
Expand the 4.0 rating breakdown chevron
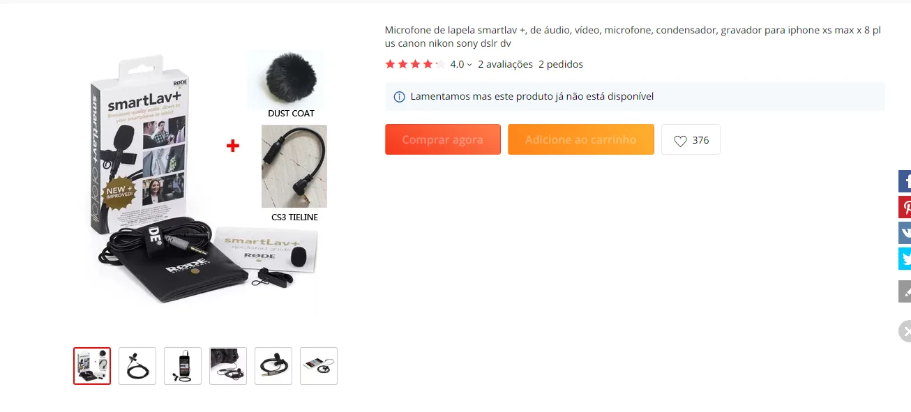pos(469,65)
